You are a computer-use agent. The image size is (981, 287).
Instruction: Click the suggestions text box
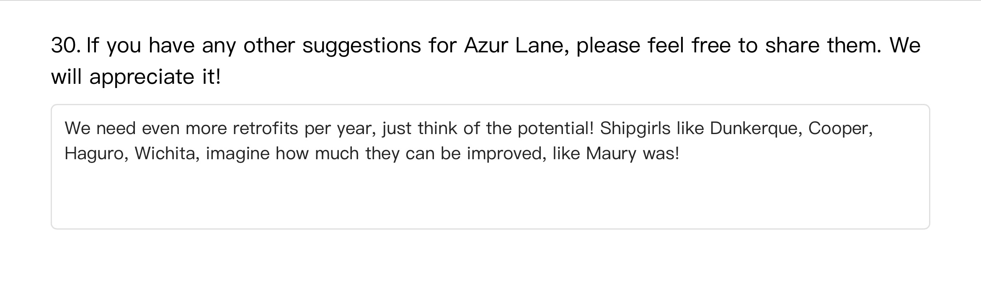click(x=490, y=166)
